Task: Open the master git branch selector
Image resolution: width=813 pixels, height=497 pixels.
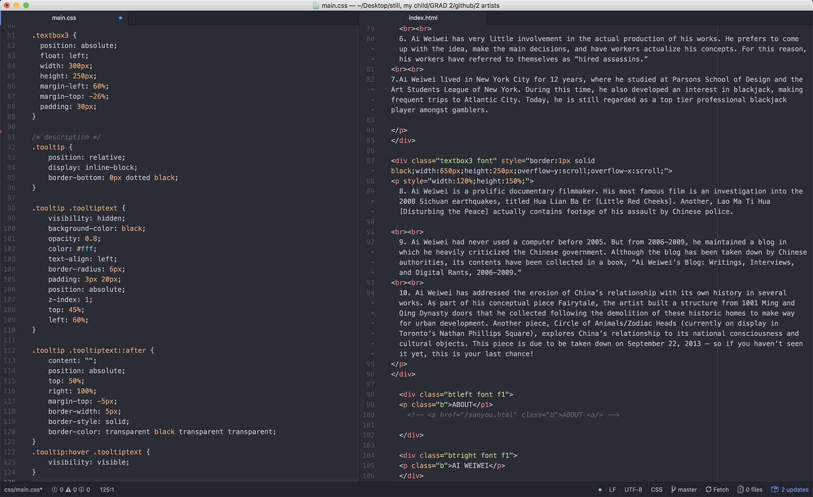Action: point(683,490)
